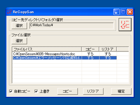This screenshot has height=105, width=140.
Task: Click the コピー column header
Action: (90, 49)
